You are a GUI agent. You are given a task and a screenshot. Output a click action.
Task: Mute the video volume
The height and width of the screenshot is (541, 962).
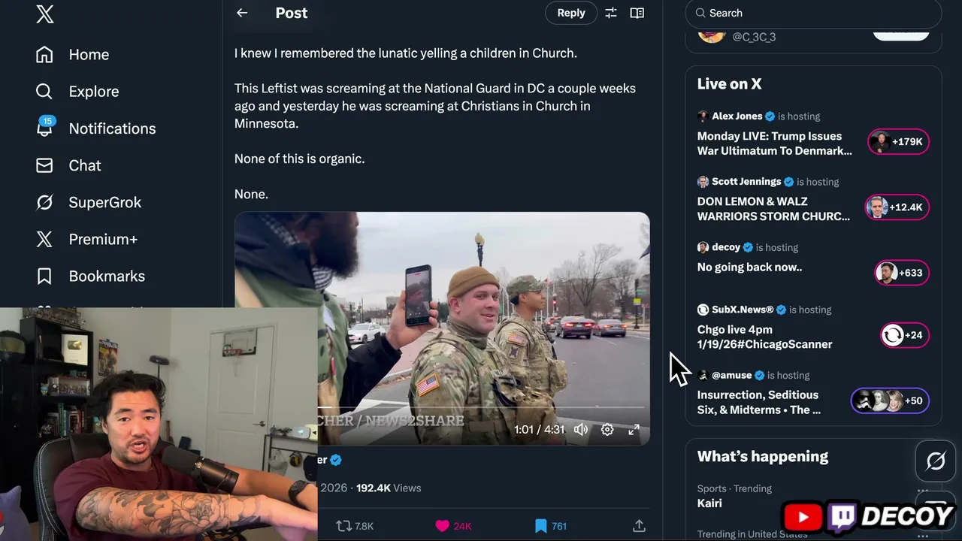pyautogui.click(x=581, y=430)
